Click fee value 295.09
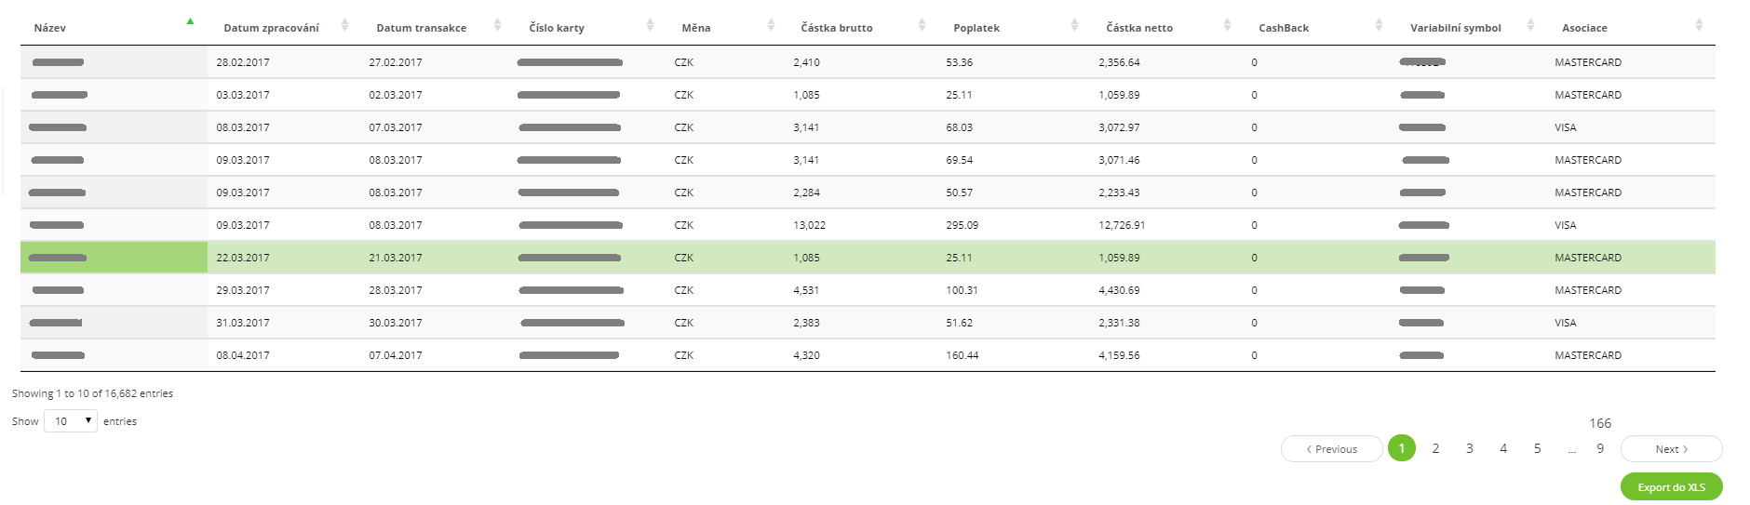The image size is (1750, 505). click(962, 225)
